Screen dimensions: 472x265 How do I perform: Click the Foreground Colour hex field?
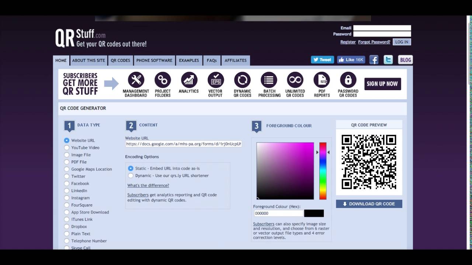click(278, 213)
